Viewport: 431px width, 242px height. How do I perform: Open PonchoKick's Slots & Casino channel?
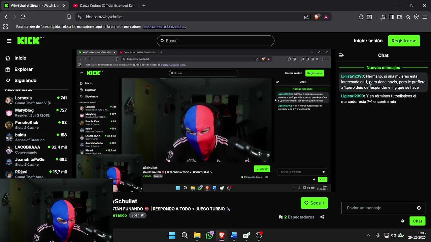(36, 125)
